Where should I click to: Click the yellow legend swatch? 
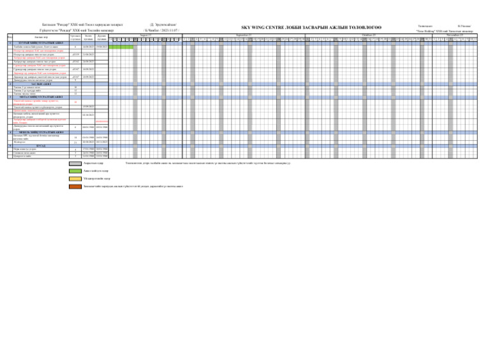click(x=75, y=179)
